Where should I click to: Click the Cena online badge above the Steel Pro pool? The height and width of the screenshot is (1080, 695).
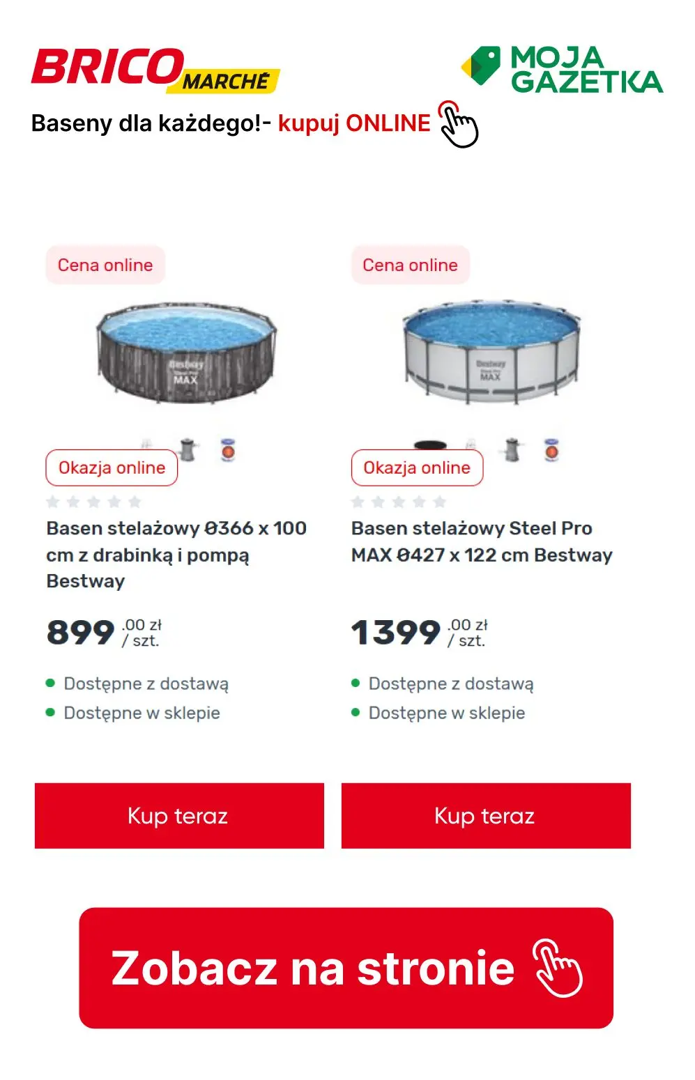(x=410, y=265)
